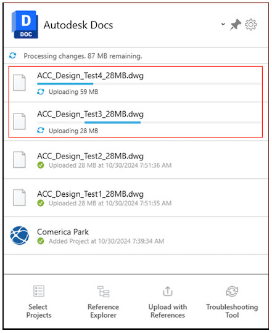
Task: Click the green check under Test2 file
Action: coord(41,165)
